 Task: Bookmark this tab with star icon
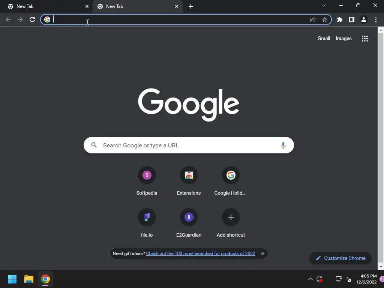click(x=325, y=19)
